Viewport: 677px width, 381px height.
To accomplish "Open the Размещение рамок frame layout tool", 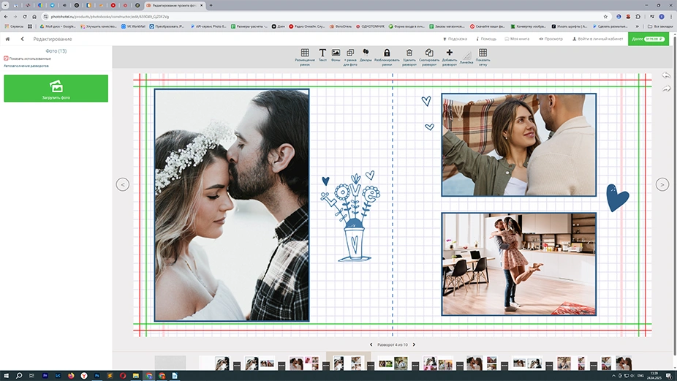I will pyautogui.click(x=305, y=56).
